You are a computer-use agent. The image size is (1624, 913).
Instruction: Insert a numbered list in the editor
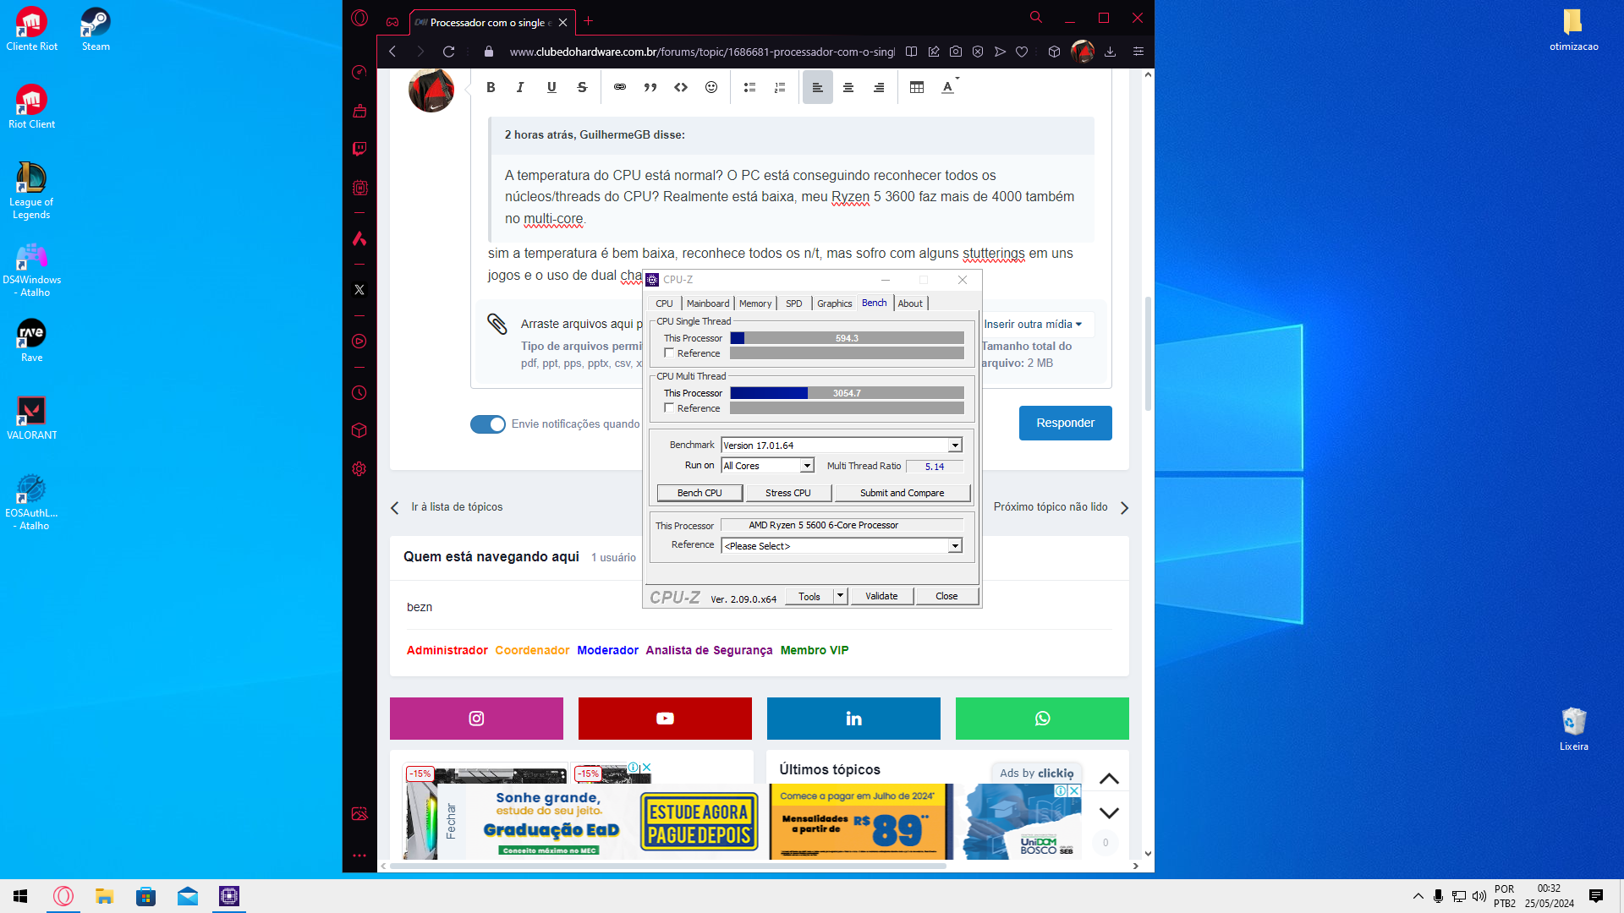(780, 87)
